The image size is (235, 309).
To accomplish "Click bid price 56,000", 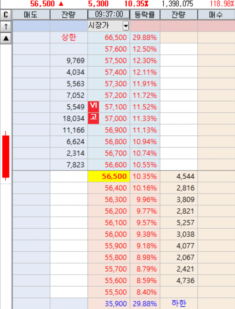I will coord(109,234).
